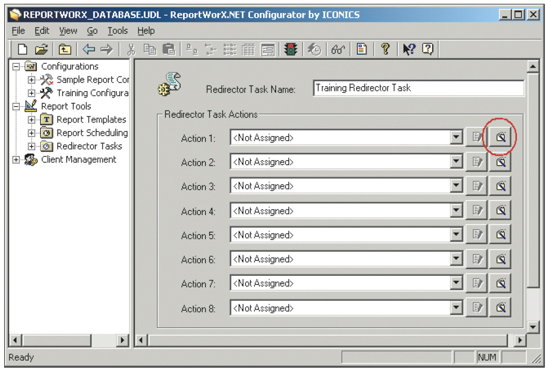Select Report Templates in the tree
The image size is (547, 372).
tap(92, 119)
